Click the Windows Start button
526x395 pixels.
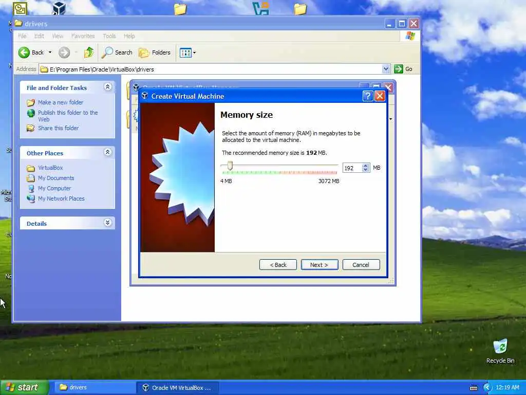click(x=24, y=387)
